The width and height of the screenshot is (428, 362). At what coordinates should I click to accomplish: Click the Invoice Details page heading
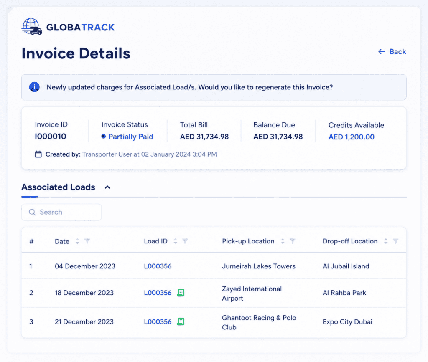pos(76,53)
